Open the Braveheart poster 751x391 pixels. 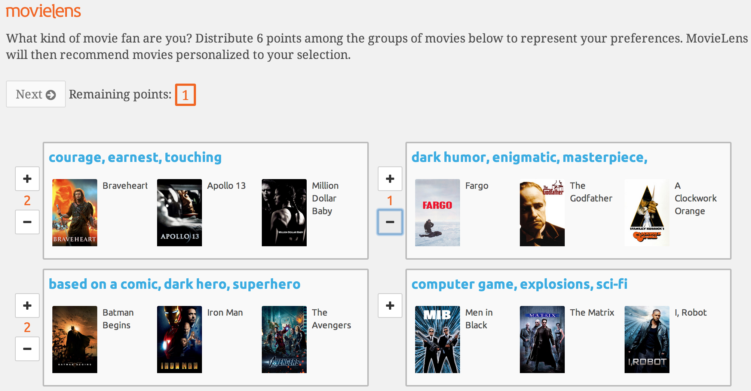tap(75, 213)
